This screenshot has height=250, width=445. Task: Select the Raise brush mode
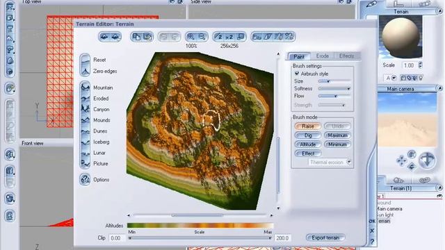pyautogui.click(x=308, y=126)
